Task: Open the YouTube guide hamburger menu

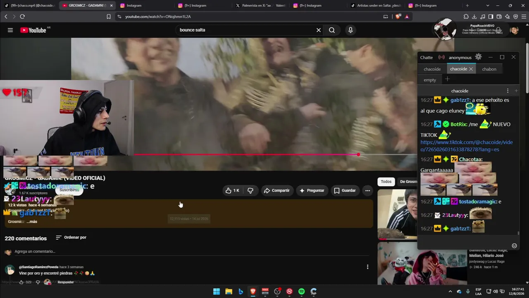Action: (10, 30)
